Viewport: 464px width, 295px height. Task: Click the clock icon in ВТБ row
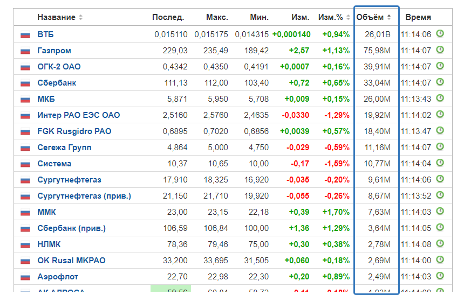coord(440,33)
